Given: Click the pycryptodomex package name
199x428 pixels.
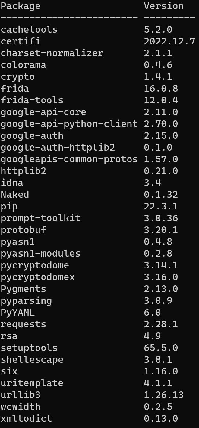Looking at the screenshot, I should (x=38, y=277).
